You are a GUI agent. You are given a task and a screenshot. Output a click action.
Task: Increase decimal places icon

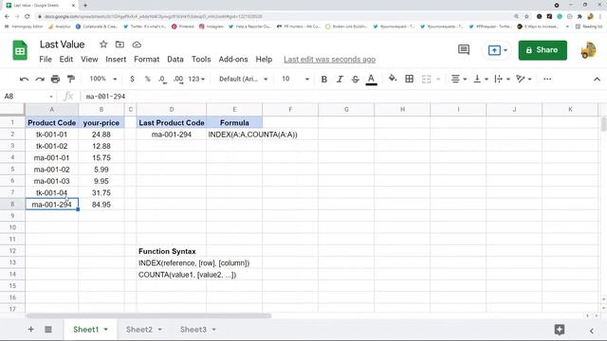(x=178, y=80)
